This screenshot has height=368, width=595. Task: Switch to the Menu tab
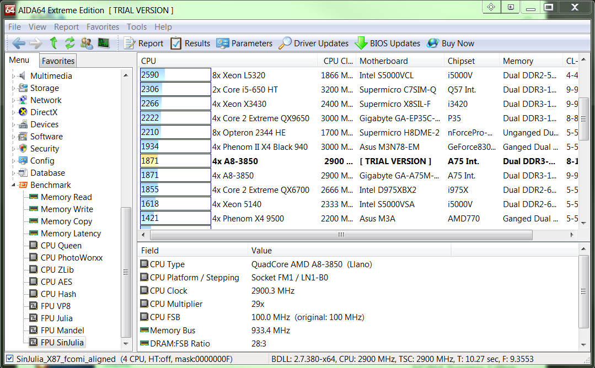coord(19,60)
